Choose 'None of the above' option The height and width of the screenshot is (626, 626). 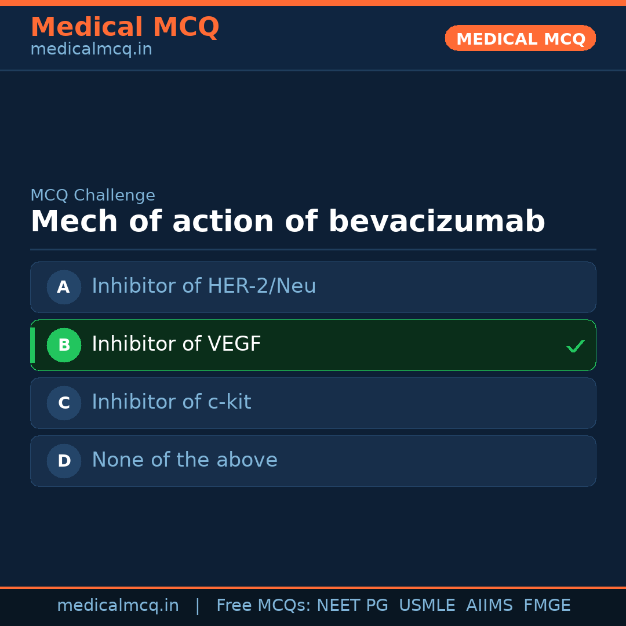click(184, 460)
